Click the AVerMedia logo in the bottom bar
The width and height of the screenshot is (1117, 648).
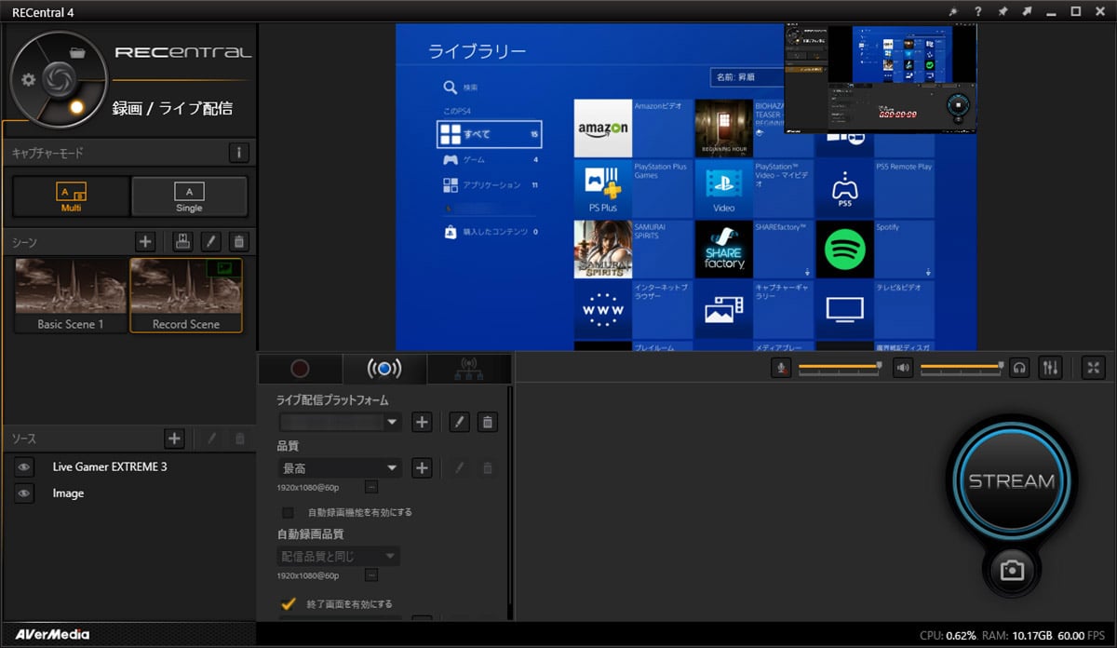click(52, 635)
